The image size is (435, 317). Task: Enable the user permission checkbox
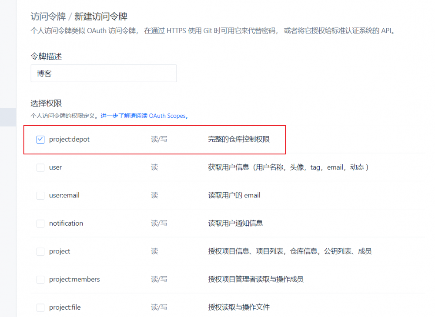40,167
